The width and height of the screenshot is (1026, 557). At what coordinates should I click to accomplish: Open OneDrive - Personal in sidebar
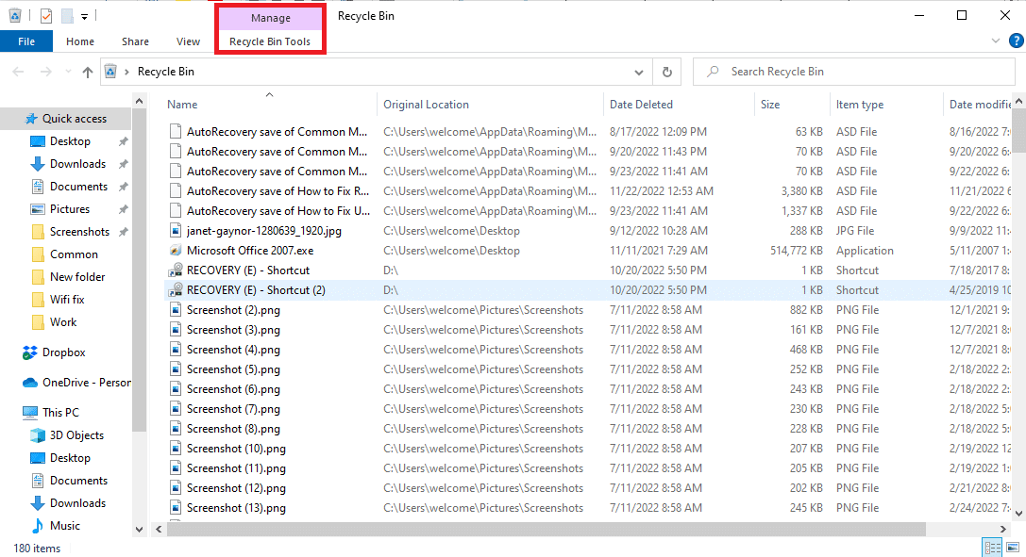pos(75,382)
